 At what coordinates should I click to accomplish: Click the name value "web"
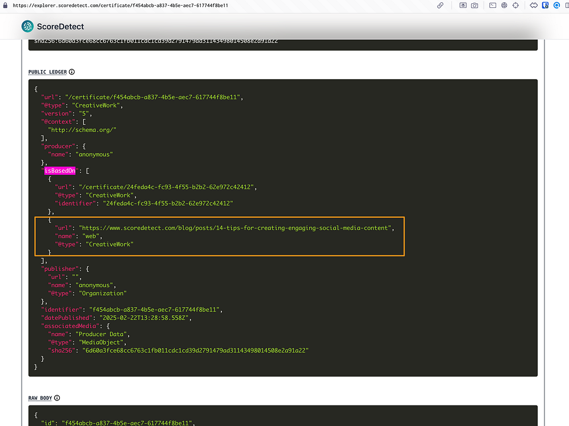click(x=90, y=236)
